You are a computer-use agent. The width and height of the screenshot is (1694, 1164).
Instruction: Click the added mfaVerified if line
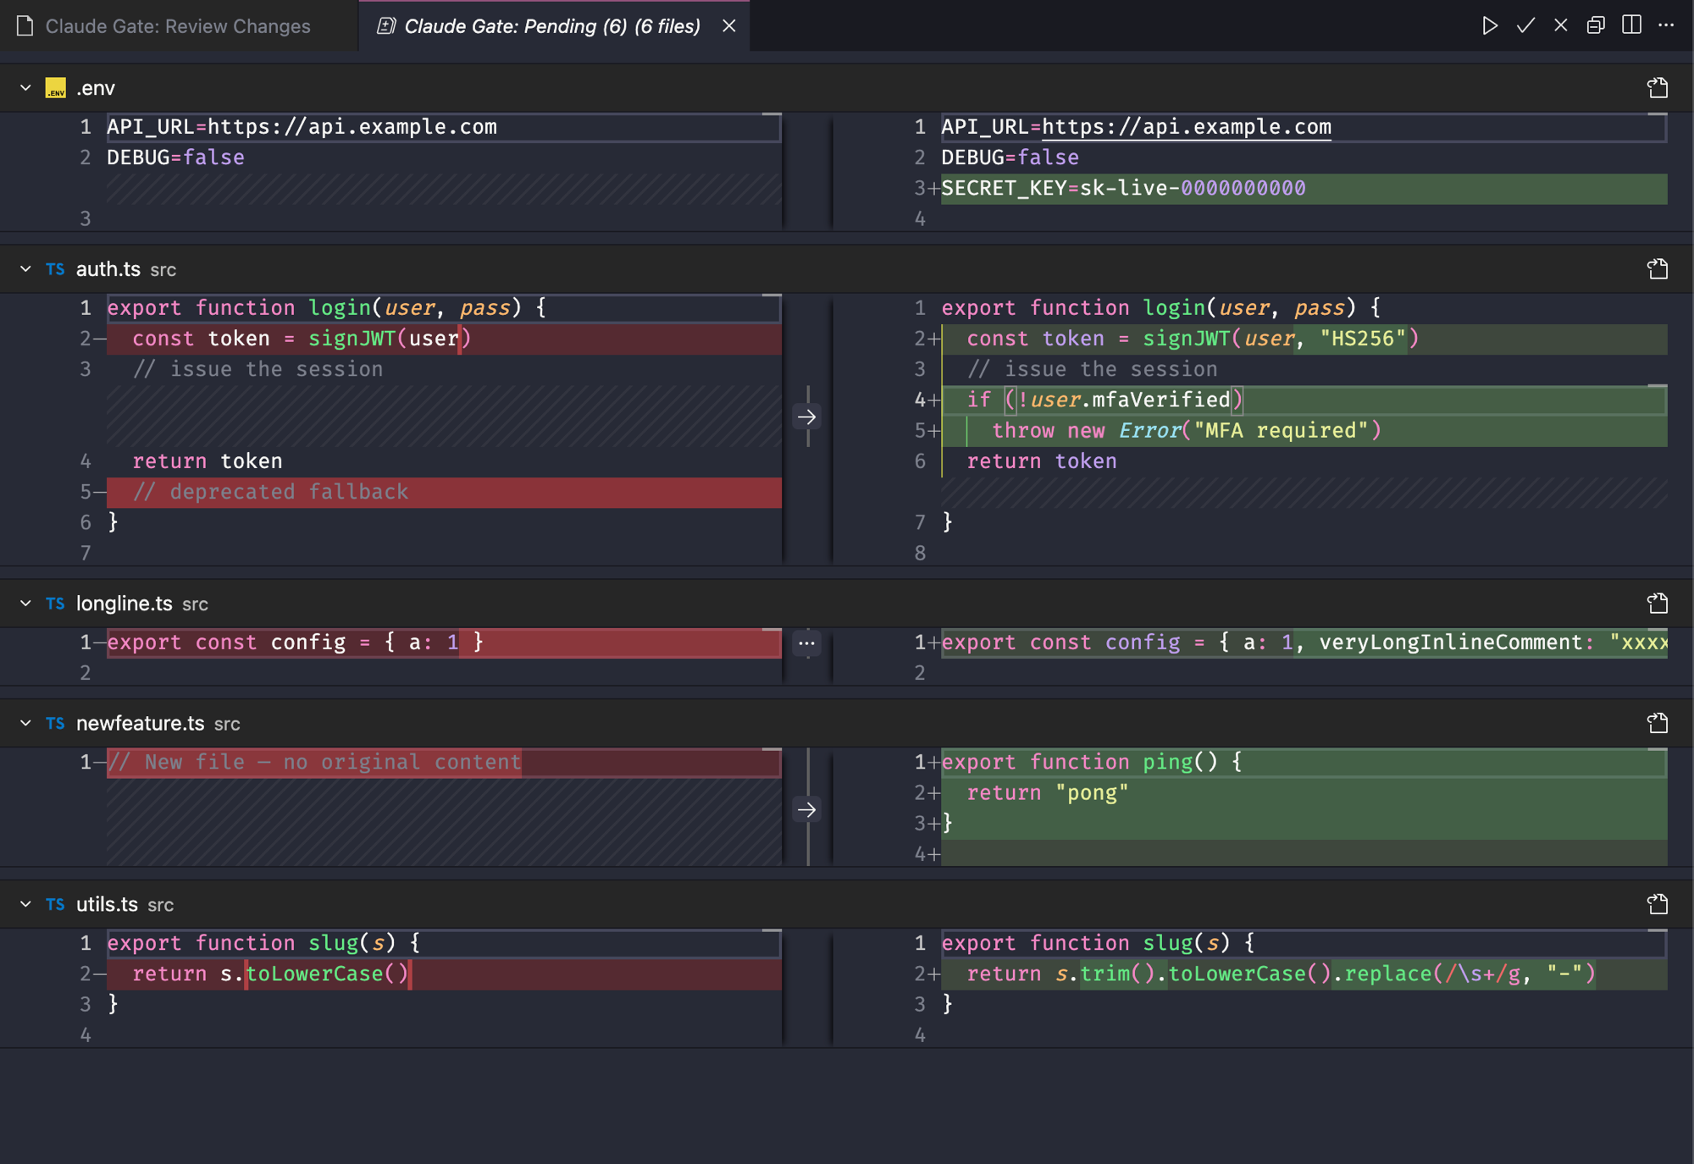[1304, 400]
